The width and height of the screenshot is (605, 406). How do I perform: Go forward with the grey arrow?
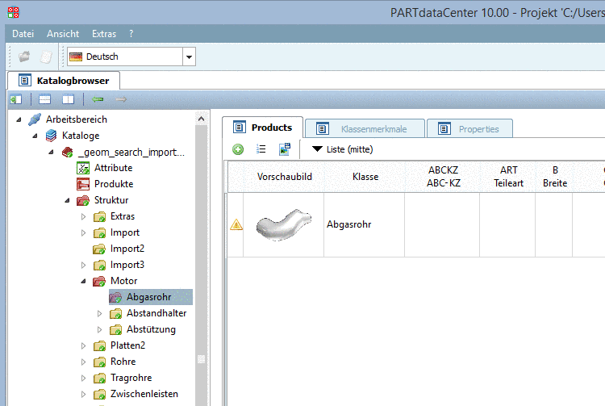(x=121, y=99)
